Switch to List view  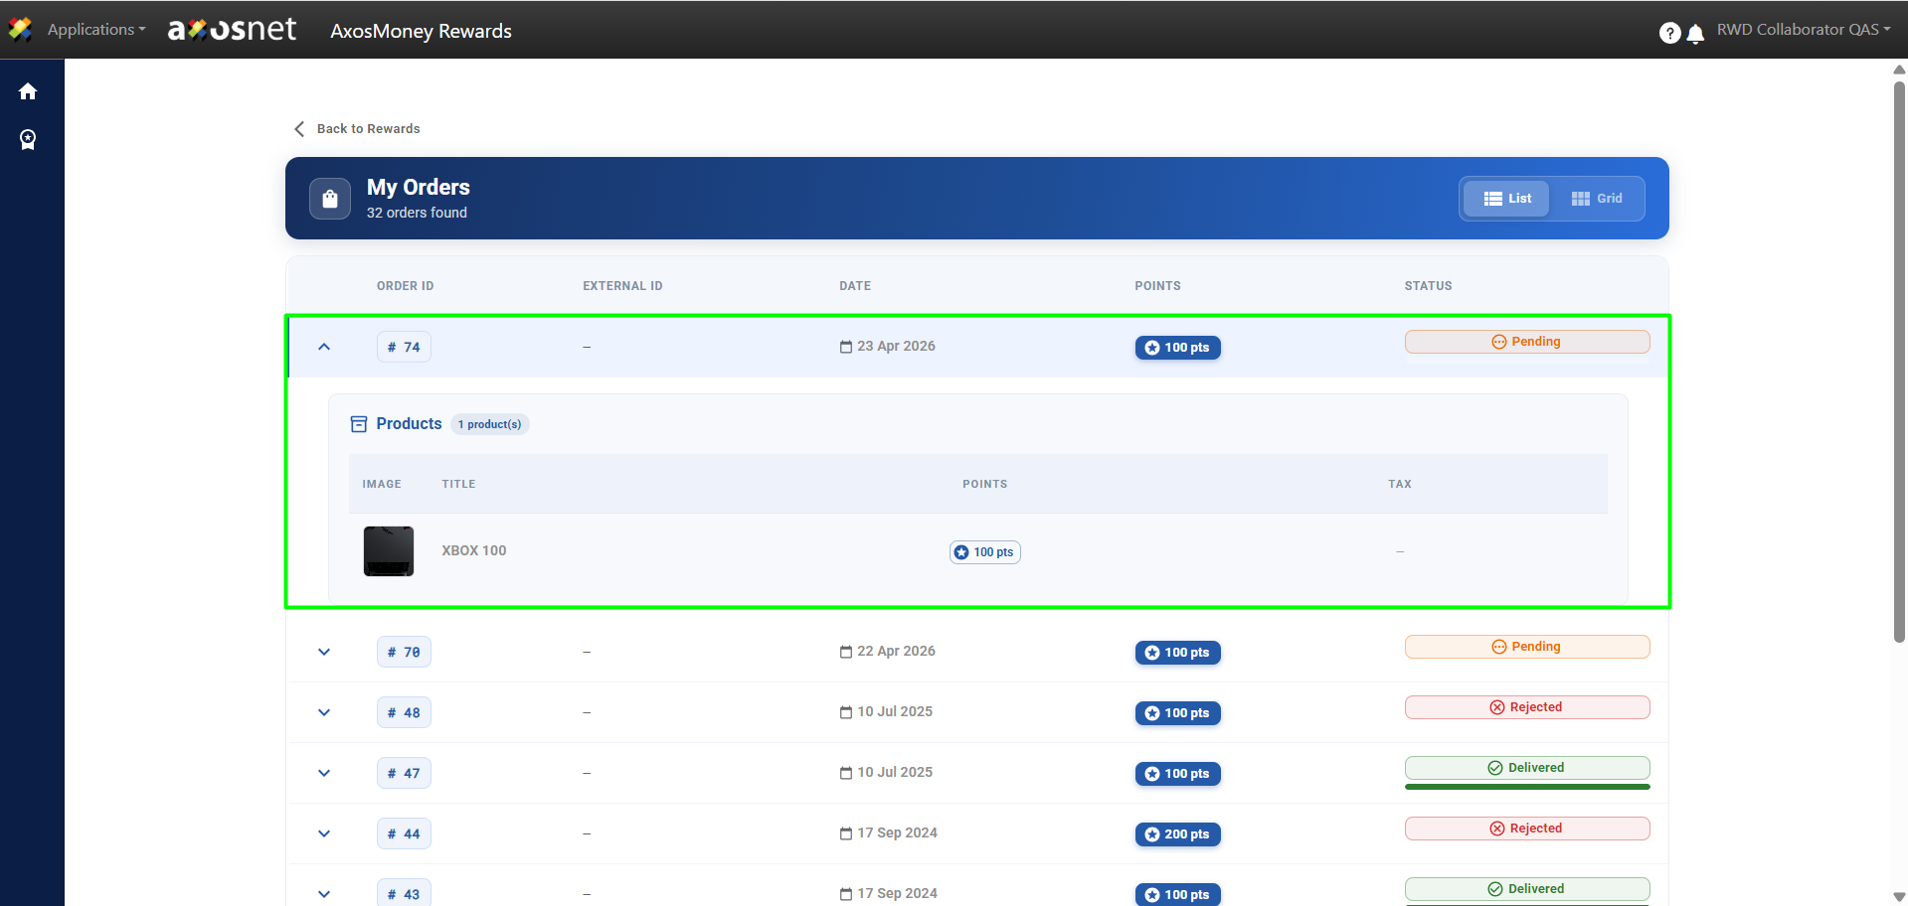pyautogui.click(x=1506, y=199)
